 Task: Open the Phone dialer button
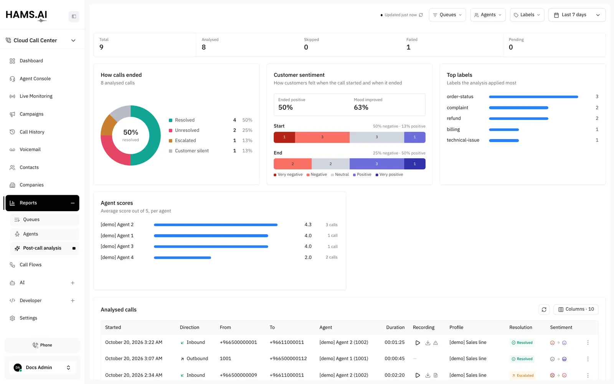(42, 345)
